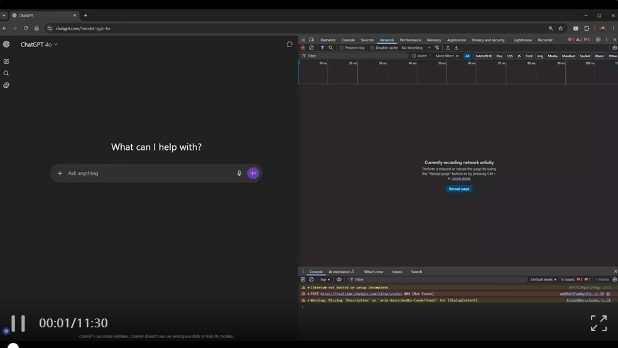Image resolution: width=618 pixels, height=348 pixels.
Task: Filter requests by Img type
Action: [x=540, y=56]
